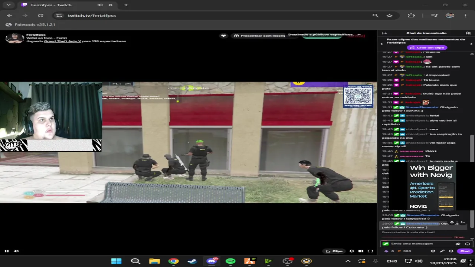Image resolution: width=475 pixels, height=267 pixels.
Task: Open a new browser tab
Action: [x=126, y=5]
